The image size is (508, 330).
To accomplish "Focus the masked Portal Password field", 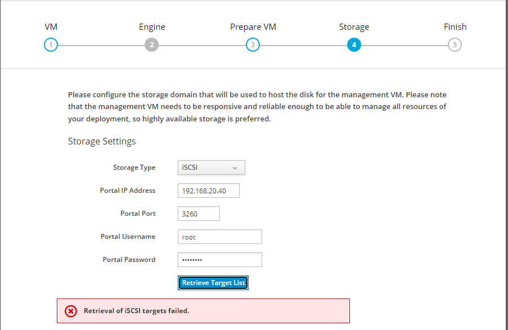I will coord(219,260).
